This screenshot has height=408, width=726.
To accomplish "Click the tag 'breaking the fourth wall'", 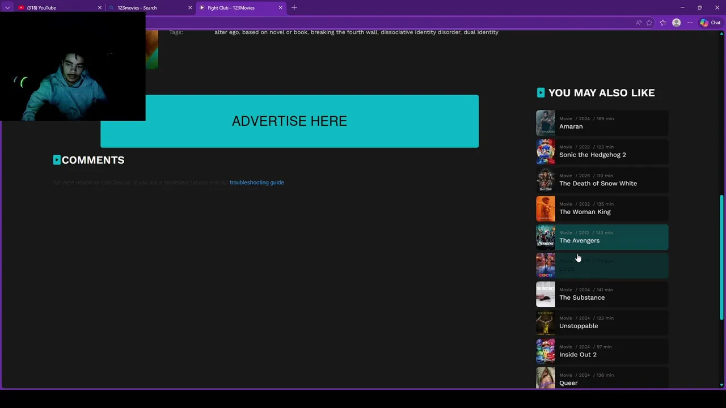I will (x=344, y=32).
